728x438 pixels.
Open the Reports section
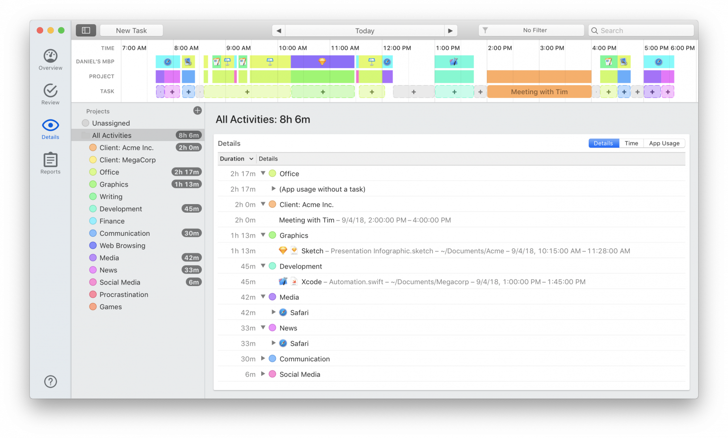click(50, 162)
